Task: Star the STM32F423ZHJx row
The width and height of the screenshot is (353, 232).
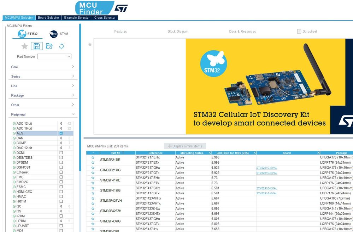Action: [93, 208]
